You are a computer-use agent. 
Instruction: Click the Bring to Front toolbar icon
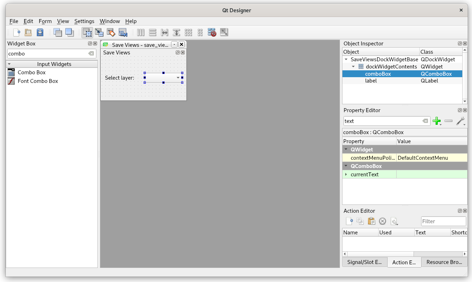pos(69,32)
